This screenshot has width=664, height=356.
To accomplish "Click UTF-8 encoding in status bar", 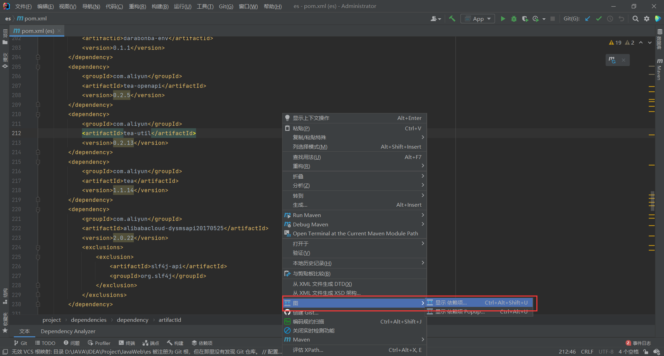I will pyautogui.click(x=606, y=352).
